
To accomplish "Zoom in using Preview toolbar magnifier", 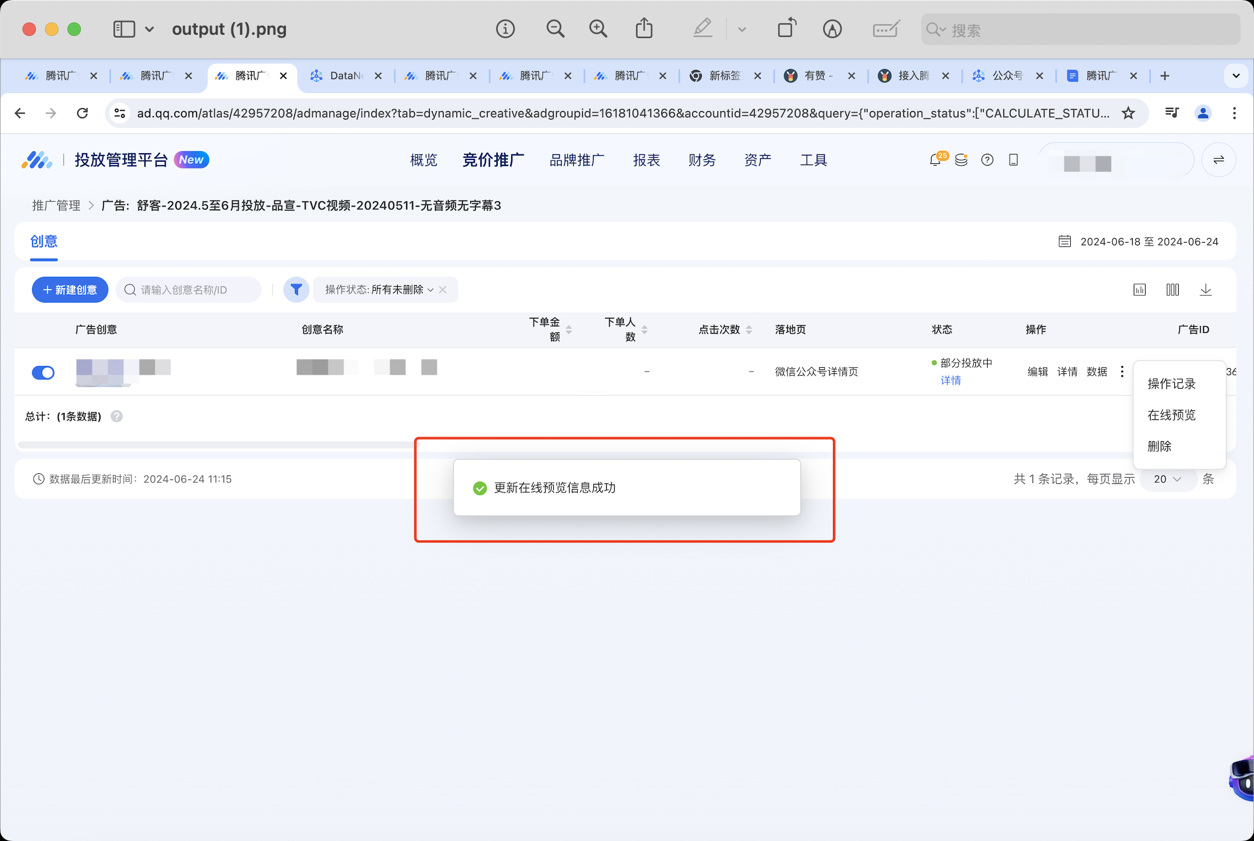I will point(598,29).
